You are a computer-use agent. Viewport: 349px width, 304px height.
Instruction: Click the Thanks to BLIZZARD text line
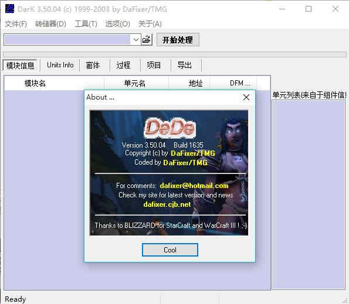pos(171,226)
